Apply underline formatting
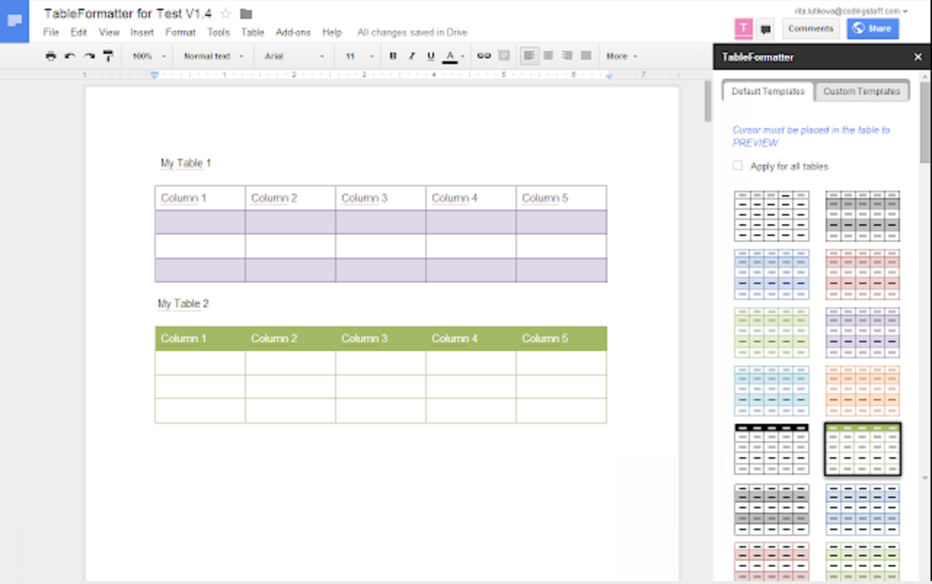Viewport: 932px width, 584px height. click(430, 56)
